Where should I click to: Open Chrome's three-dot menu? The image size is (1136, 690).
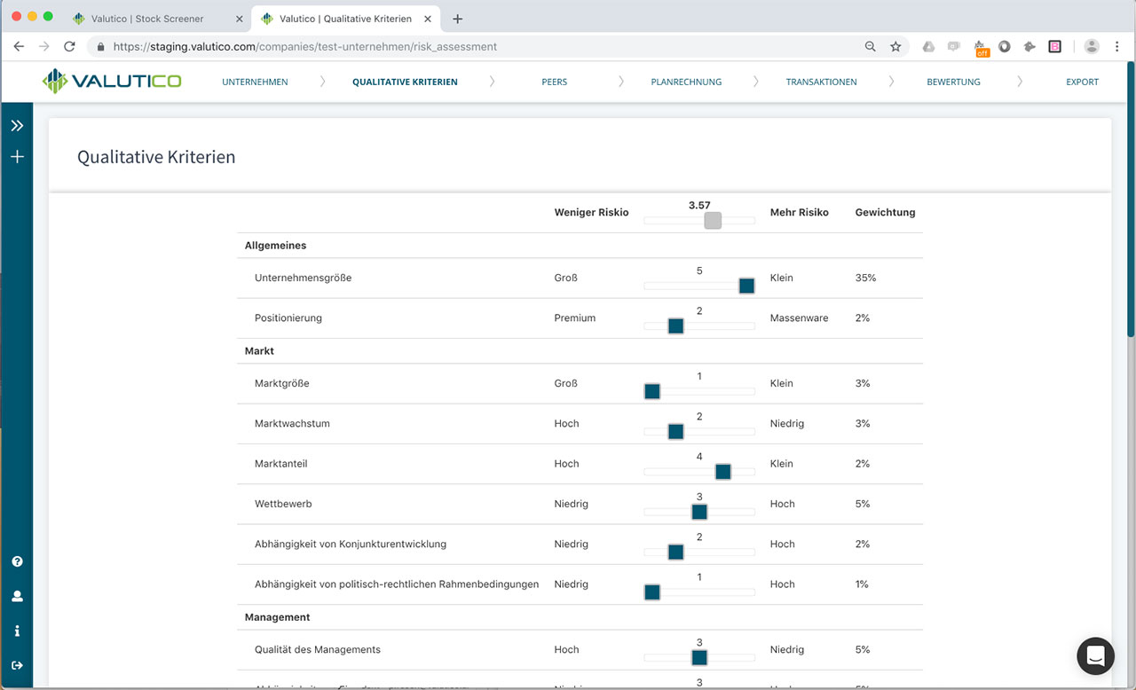click(1116, 46)
